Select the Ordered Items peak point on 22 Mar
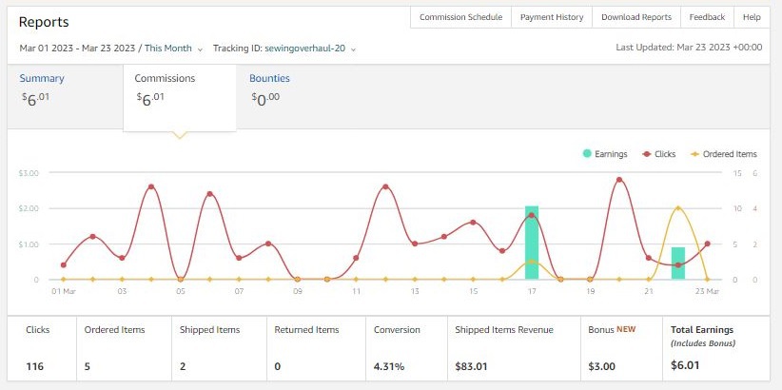 677,208
